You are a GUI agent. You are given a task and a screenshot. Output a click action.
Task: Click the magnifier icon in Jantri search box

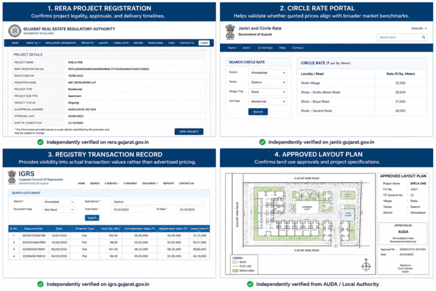(x=424, y=38)
